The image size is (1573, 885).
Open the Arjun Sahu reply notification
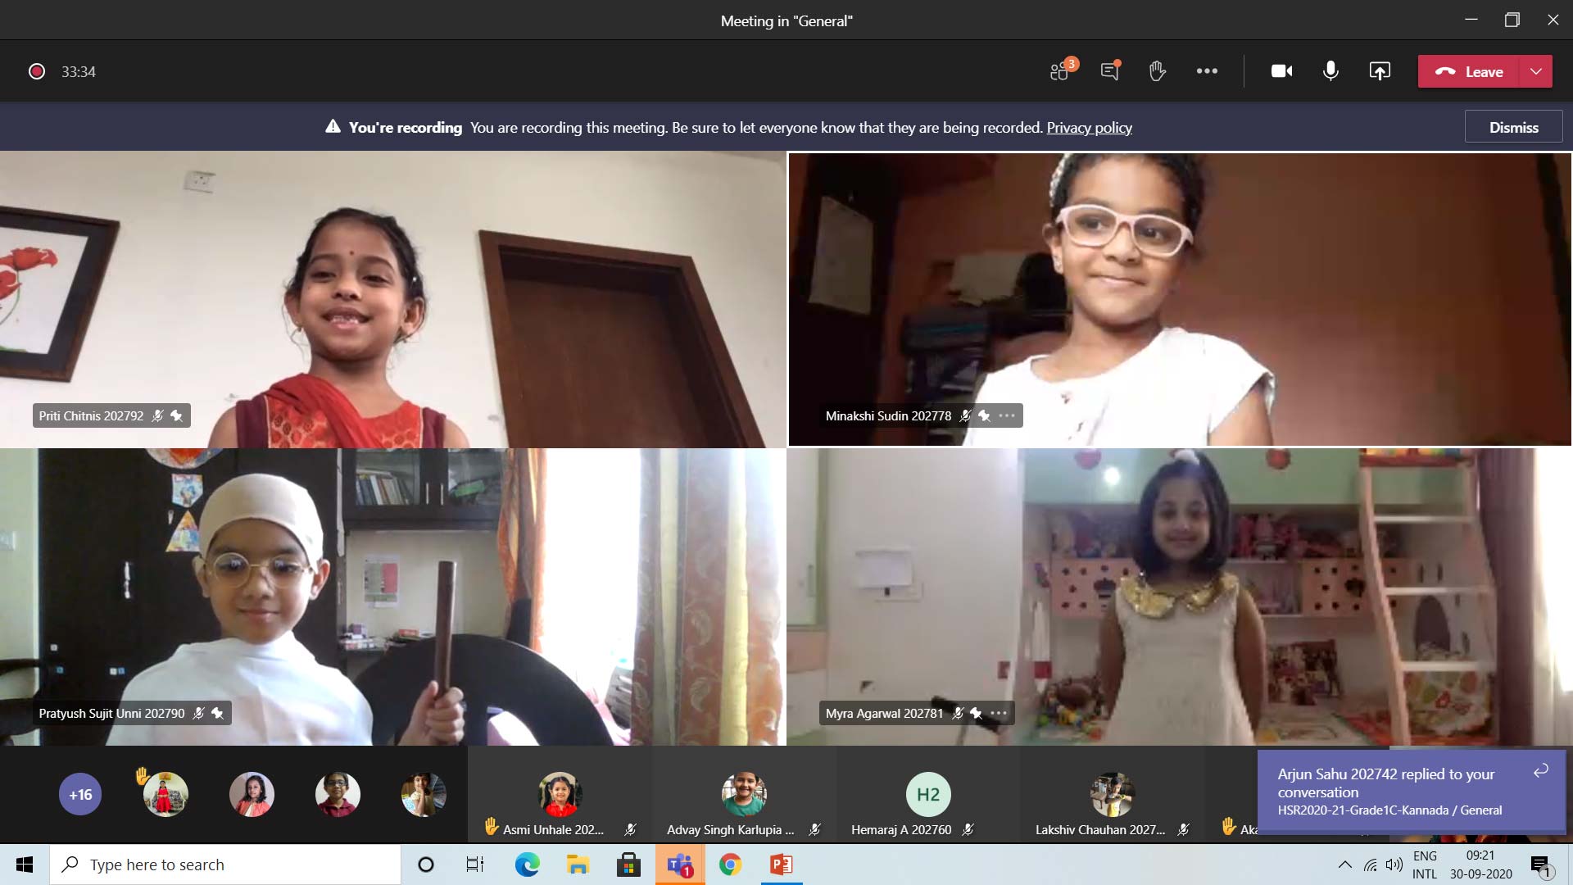click(x=1411, y=792)
